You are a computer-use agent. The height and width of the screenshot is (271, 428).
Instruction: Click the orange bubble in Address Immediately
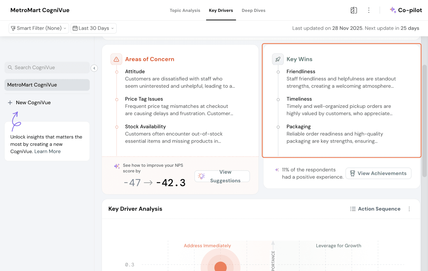[x=220, y=266]
